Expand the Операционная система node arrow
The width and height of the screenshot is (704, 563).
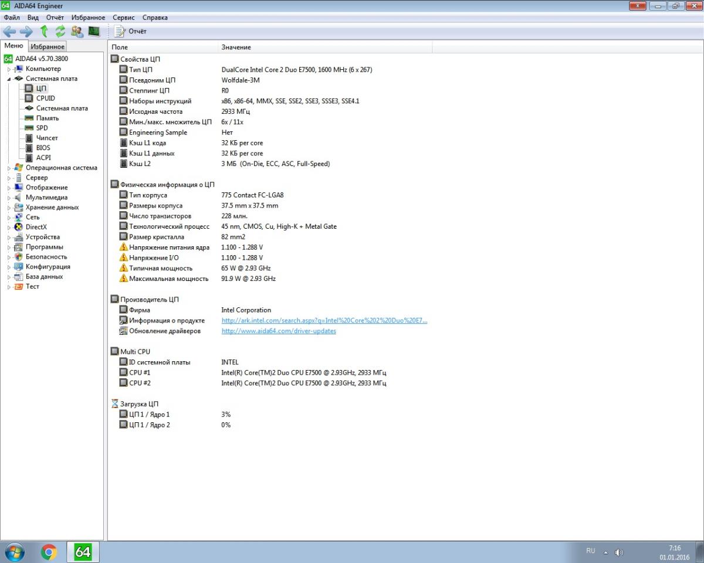point(9,168)
